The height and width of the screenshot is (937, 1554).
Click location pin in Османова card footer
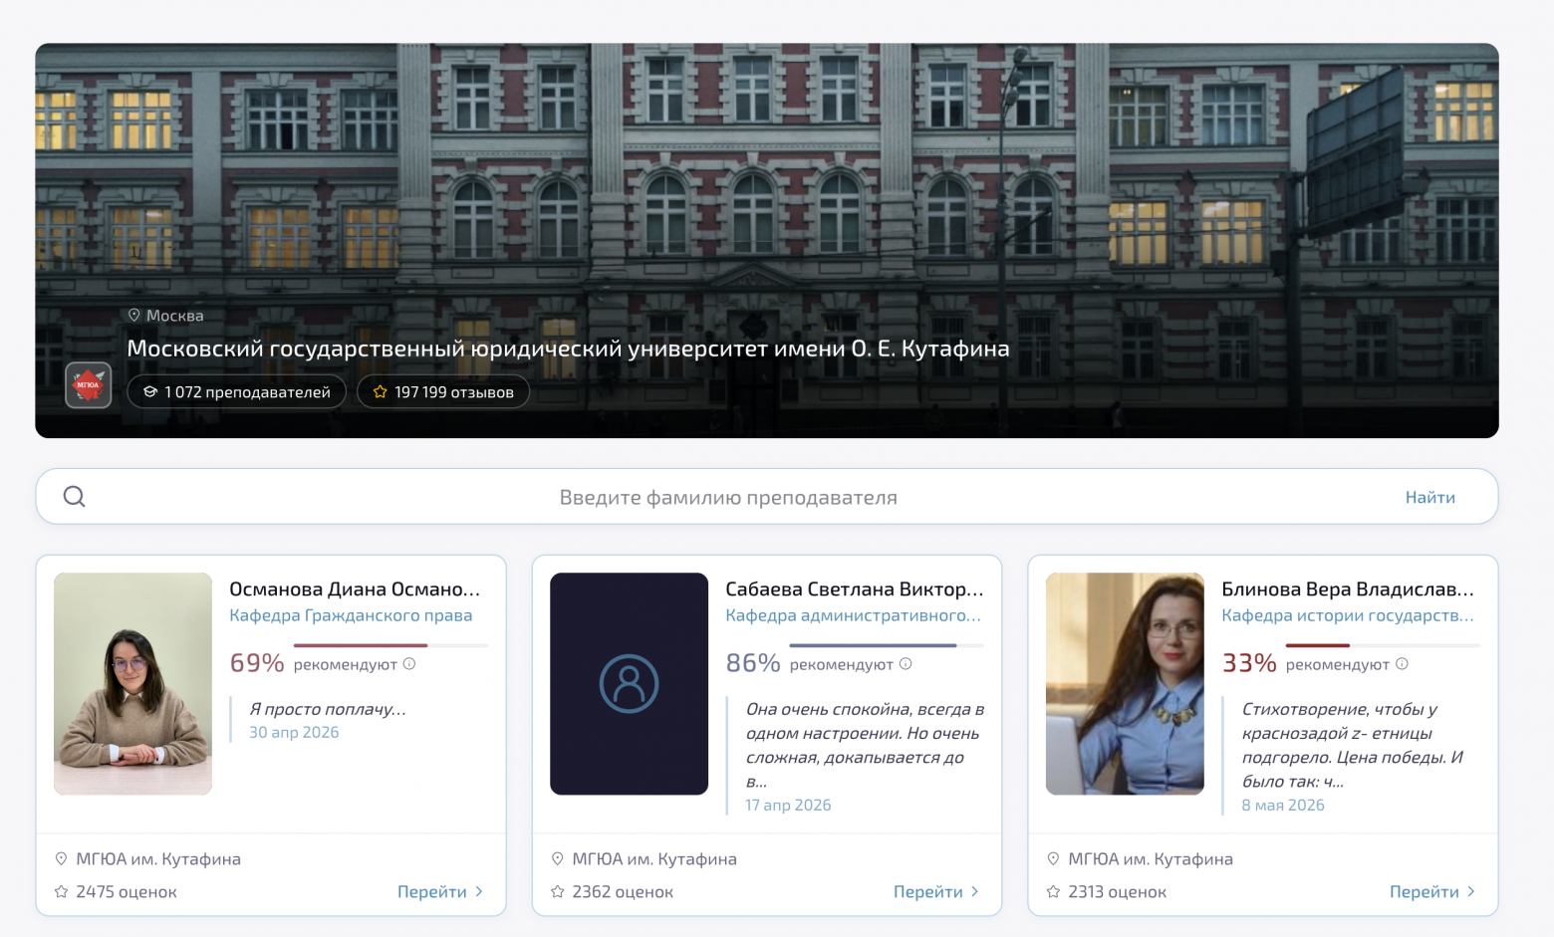(61, 858)
